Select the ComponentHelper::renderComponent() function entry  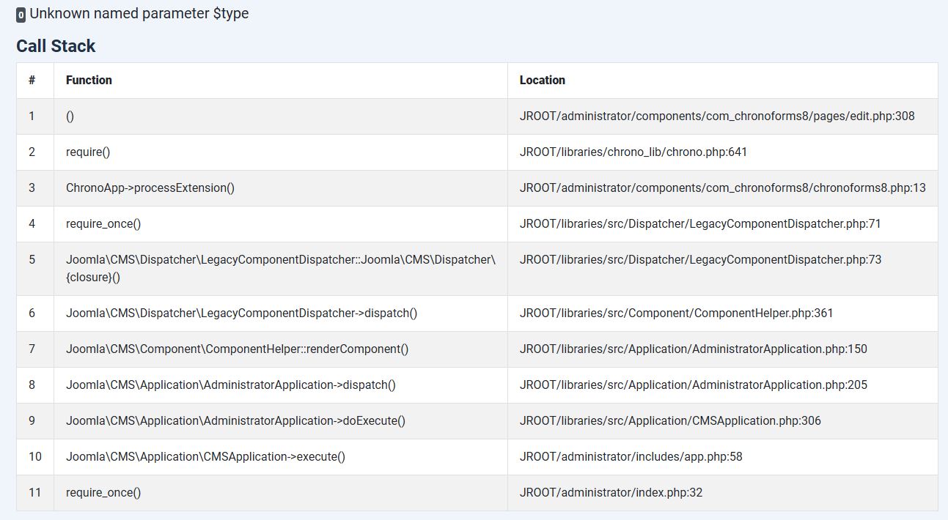tap(237, 349)
